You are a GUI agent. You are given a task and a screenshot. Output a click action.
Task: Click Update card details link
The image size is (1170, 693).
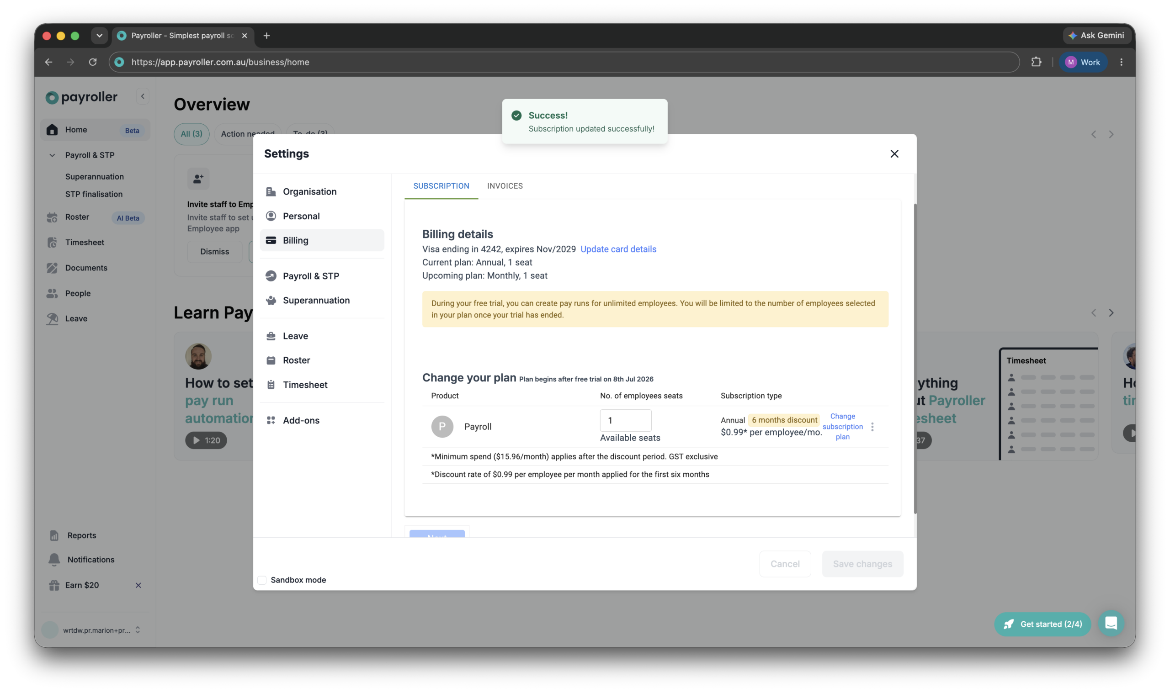click(x=618, y=249)
